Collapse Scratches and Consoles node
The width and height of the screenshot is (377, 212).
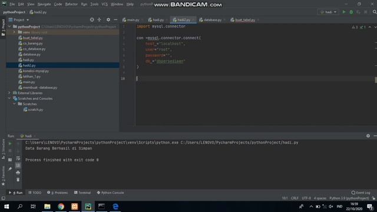point(9,98)
